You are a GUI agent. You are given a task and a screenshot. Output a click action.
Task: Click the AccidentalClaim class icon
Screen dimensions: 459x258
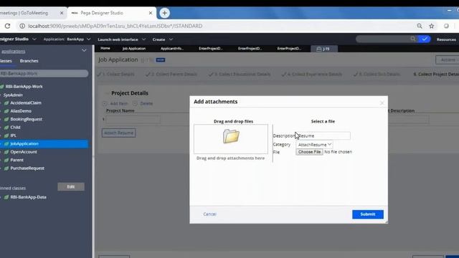coord(6,103)
